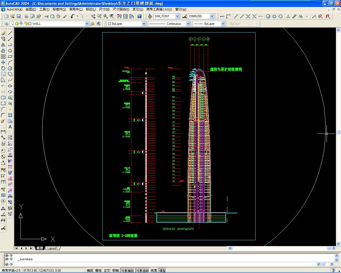Expand the DIMN200 dimension style dropdown
341x273 pixels.
click(212, 16)
